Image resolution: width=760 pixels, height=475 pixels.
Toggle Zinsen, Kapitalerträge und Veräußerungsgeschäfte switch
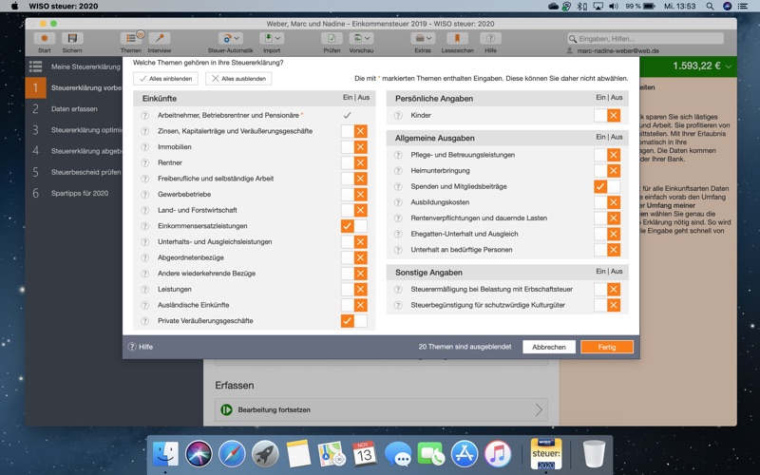tap(353, 131)
